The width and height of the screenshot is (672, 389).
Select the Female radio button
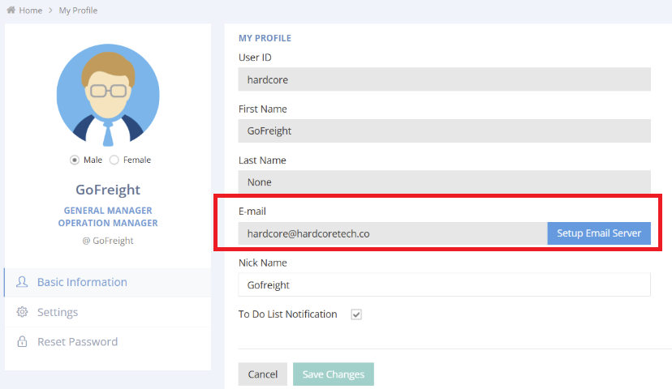pyautogui.click(x=114, y=160)
